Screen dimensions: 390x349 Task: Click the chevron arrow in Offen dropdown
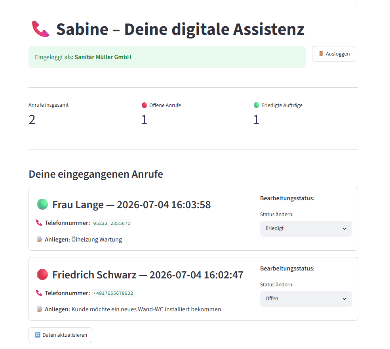(344, 299)
